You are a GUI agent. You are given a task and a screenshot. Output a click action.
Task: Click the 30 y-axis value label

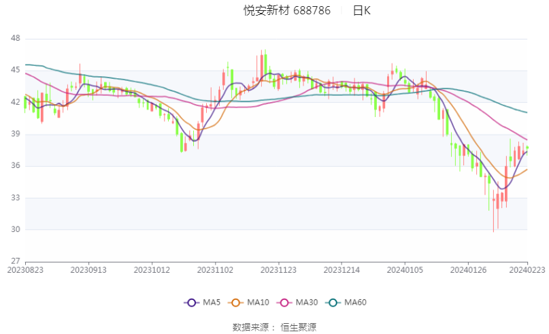pos(16,229)
